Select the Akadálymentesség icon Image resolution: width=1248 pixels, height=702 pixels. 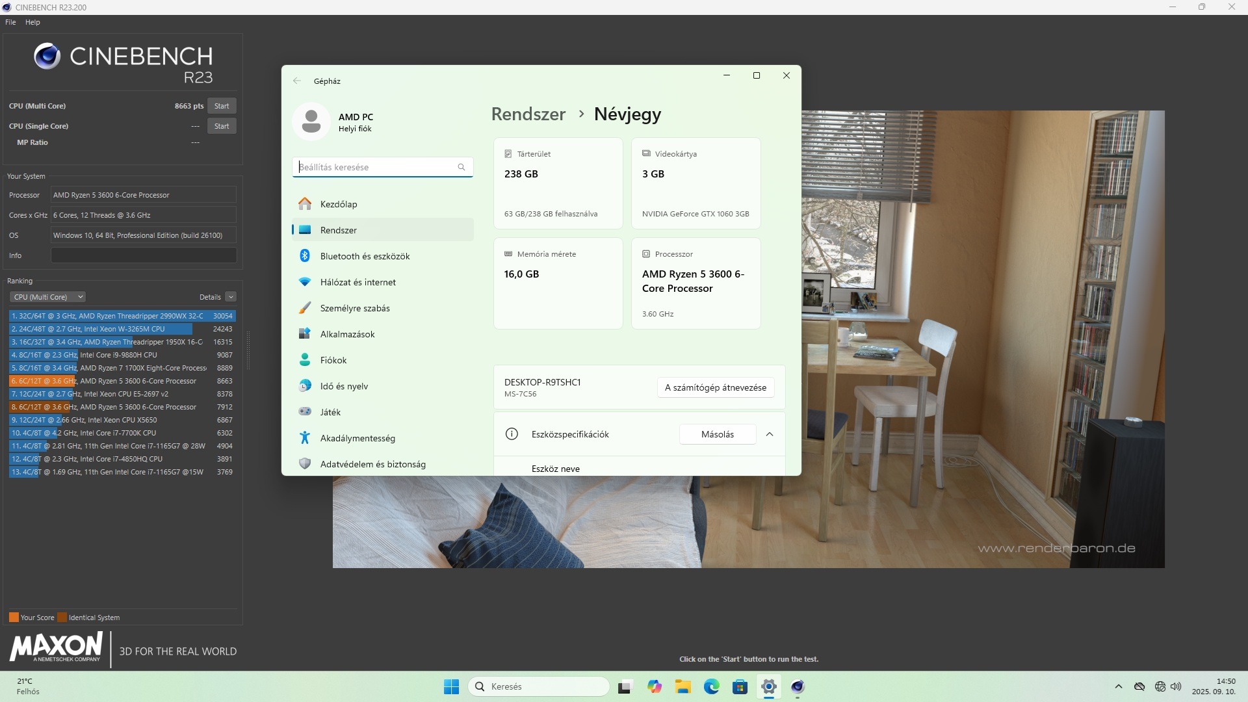pyautogui.click(x=305, y=438)
